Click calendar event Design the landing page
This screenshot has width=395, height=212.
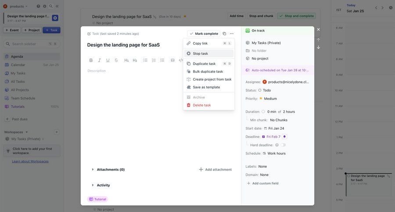point(369,185)
